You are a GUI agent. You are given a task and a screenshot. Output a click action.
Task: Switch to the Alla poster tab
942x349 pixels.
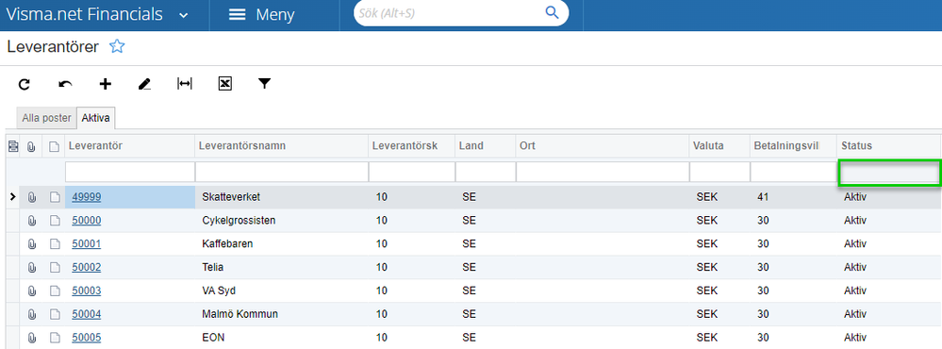(x=47, y=118)
